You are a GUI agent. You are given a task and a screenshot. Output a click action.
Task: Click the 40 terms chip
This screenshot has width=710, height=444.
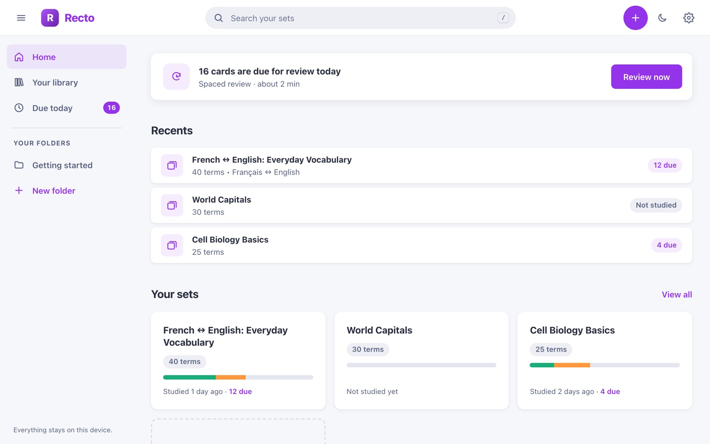pyautogui.click(x=185, y=361)
